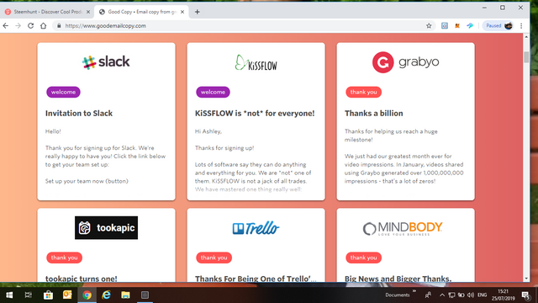Click the gray app icon on taskbar
Image resolution: width=538 pixels, height=303 pixels.
(145, 295)
